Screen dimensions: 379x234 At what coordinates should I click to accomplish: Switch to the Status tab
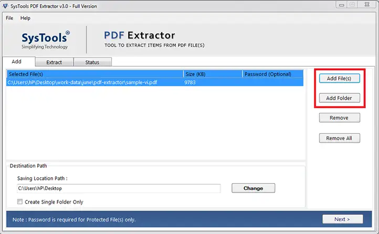tap(92, 62)
